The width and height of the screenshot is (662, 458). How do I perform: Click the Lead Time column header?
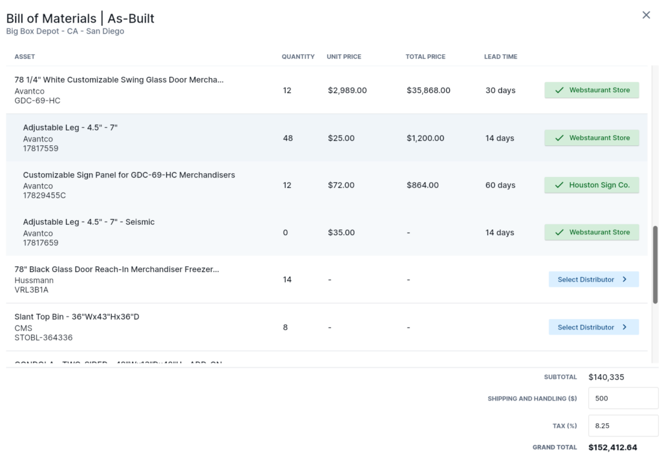(x=500, y=57)
